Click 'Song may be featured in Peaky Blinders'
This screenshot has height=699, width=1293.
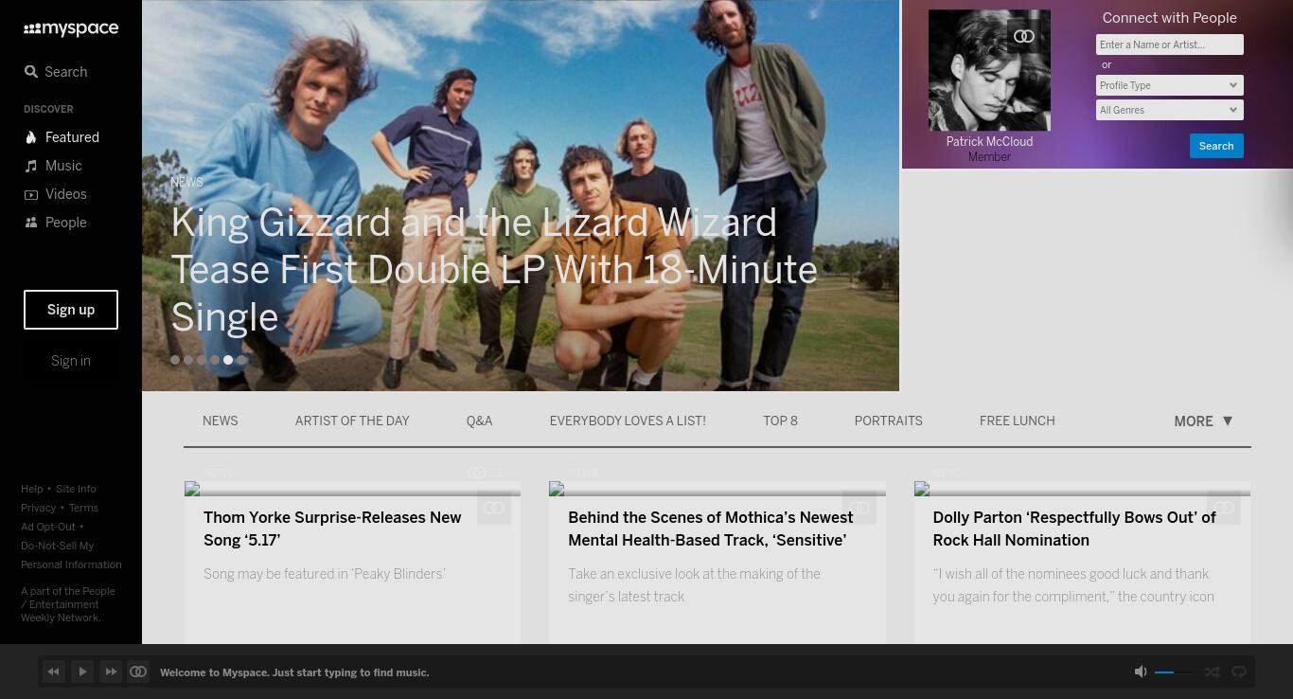coord(325,574)
